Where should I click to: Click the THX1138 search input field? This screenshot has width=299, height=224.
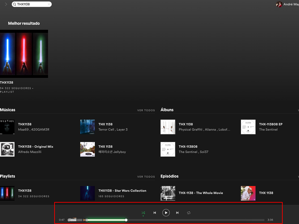click(32, 4)
